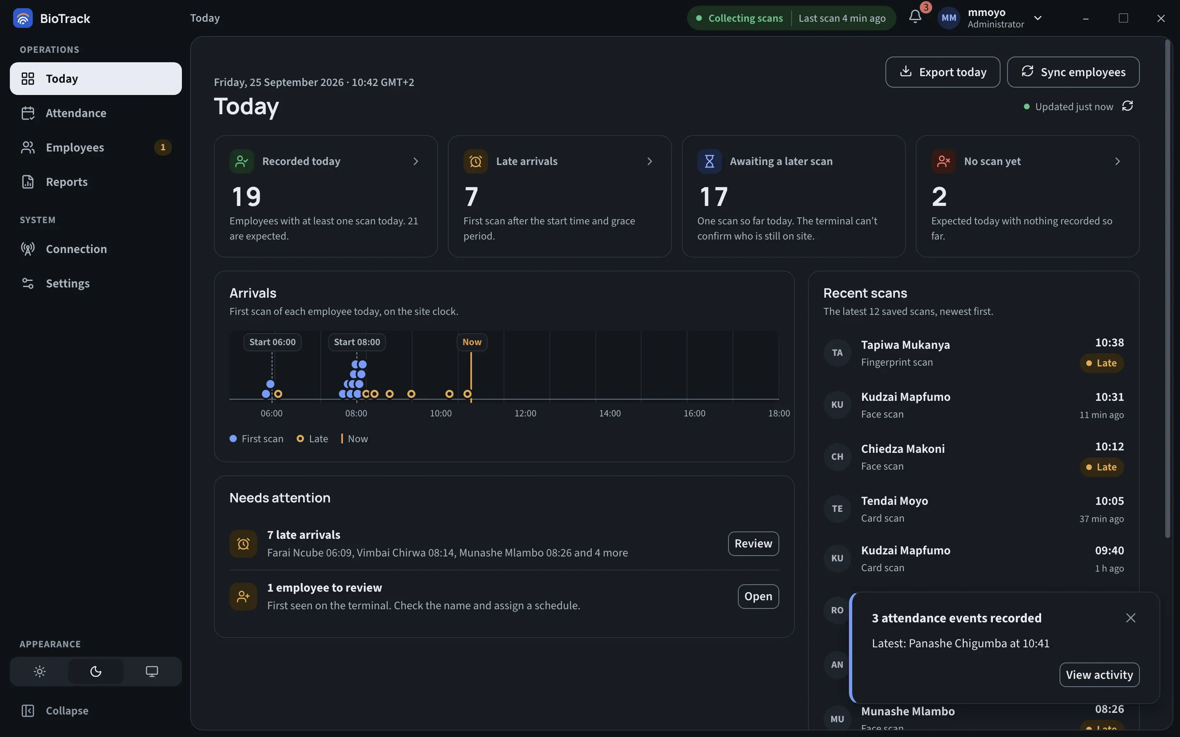Click the MM user avatar
Screen dimensions: 1180x737
[x=949, y=18]
